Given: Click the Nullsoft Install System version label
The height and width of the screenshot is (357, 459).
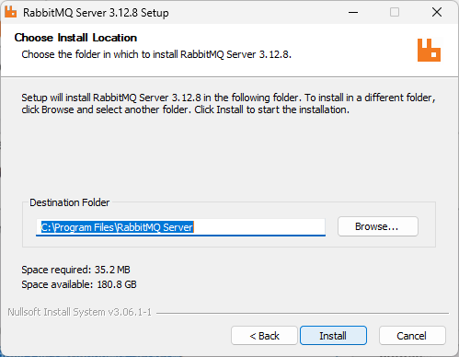Looking at the screenshot, I should pos(80,312).
